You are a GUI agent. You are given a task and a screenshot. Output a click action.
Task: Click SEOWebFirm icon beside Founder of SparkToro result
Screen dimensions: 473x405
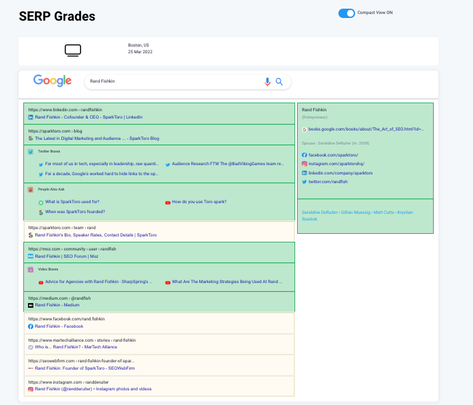[31, 368]
